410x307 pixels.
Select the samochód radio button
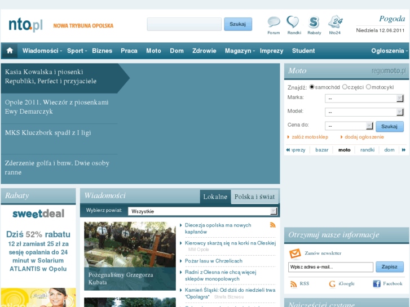tap(312, 87)
